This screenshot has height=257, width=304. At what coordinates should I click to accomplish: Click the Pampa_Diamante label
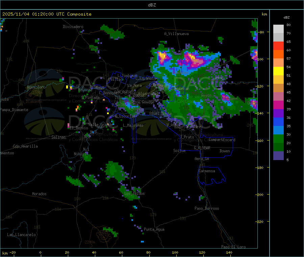[x=14, y=110]
